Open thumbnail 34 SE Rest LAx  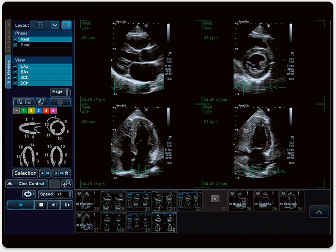click(239, 201)
